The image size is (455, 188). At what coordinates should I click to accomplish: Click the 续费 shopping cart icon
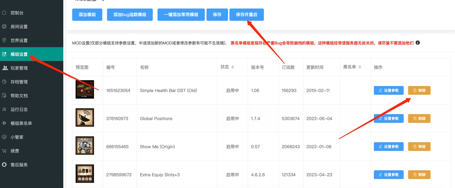4,151
